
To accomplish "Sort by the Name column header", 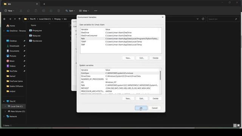I will [x=34, y=25].
